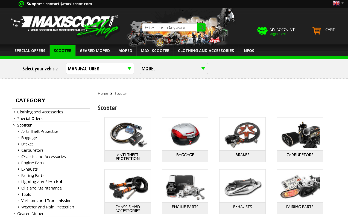This screenshot has width=348, height=218.
Task: Open the Special Offers menu item
Action: pos(30,51)
